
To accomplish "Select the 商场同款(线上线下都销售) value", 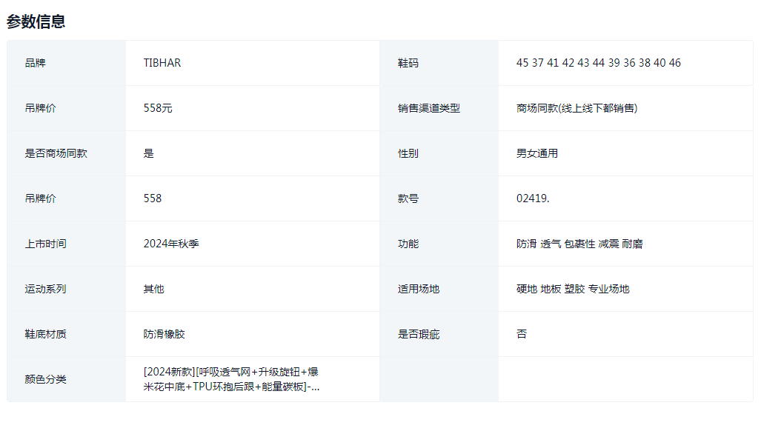I will pyautogui.click(x=576, y=108).
